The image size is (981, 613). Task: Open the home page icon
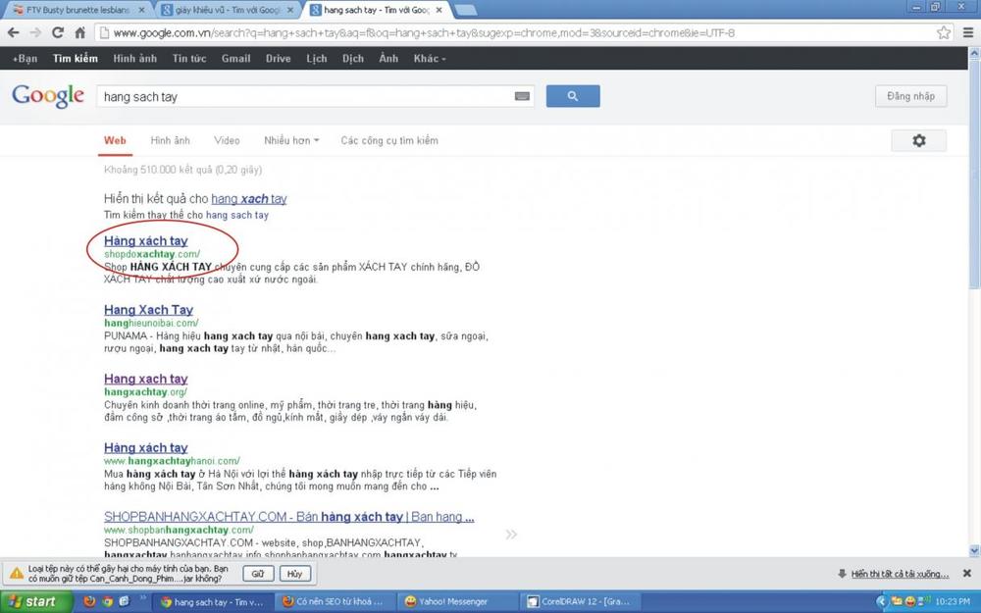point(80,32)
